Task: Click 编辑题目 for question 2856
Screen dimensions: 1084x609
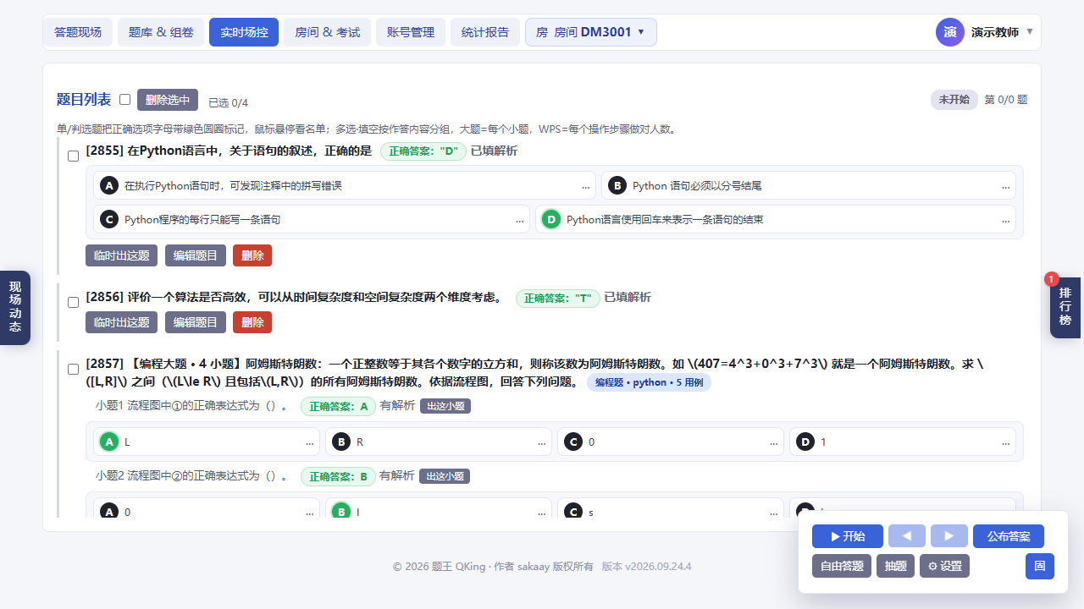Action: tap(196, 322)
